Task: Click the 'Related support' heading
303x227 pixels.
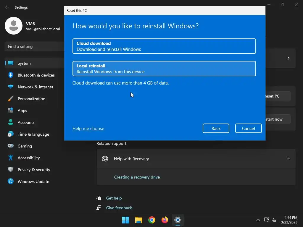Action: coord(111,143)
